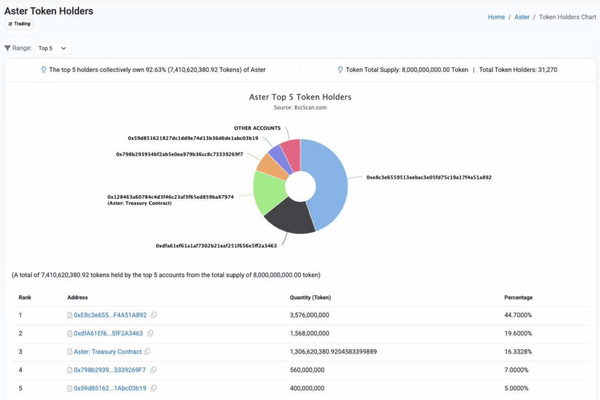600x400 pixels.
Task: Click the lightbulb icon before top holders summary
Action: (43, 69)
